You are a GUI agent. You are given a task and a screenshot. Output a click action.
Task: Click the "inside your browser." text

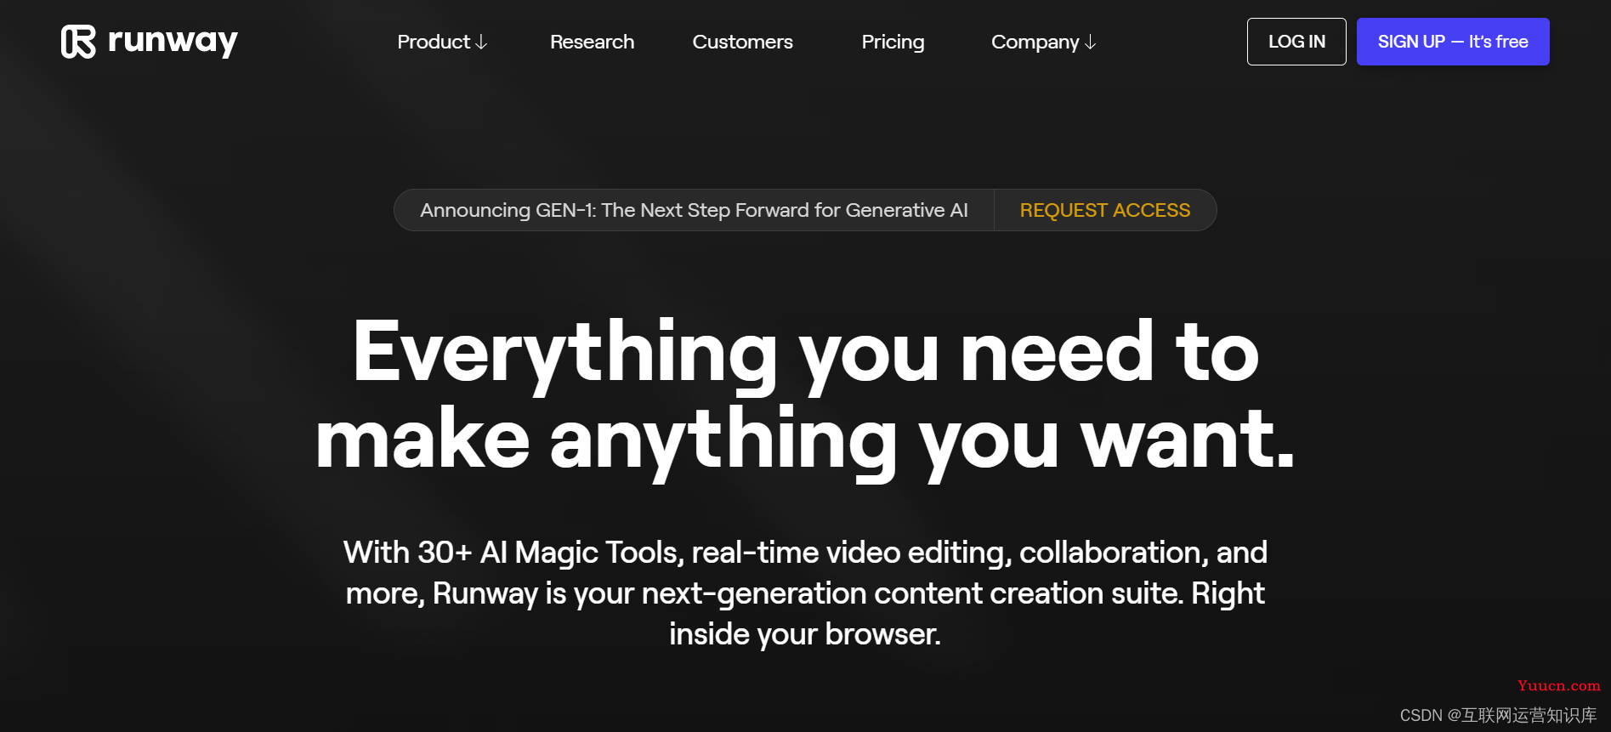(x=805, y=634)
